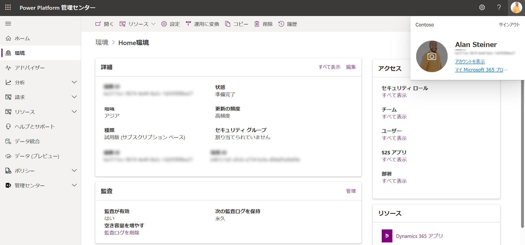This screenshot has width=525, height=245.
Task: Click すべて表示 in the 詳細 card
Action: point(329,67)
